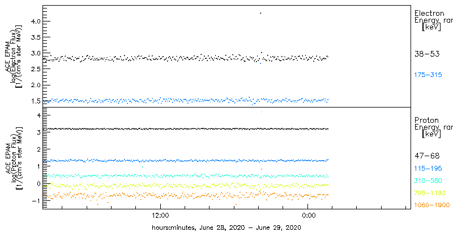Click the 0:00 time axis label
The height and width of the screenshot is (232, 453).
(308, 216)
